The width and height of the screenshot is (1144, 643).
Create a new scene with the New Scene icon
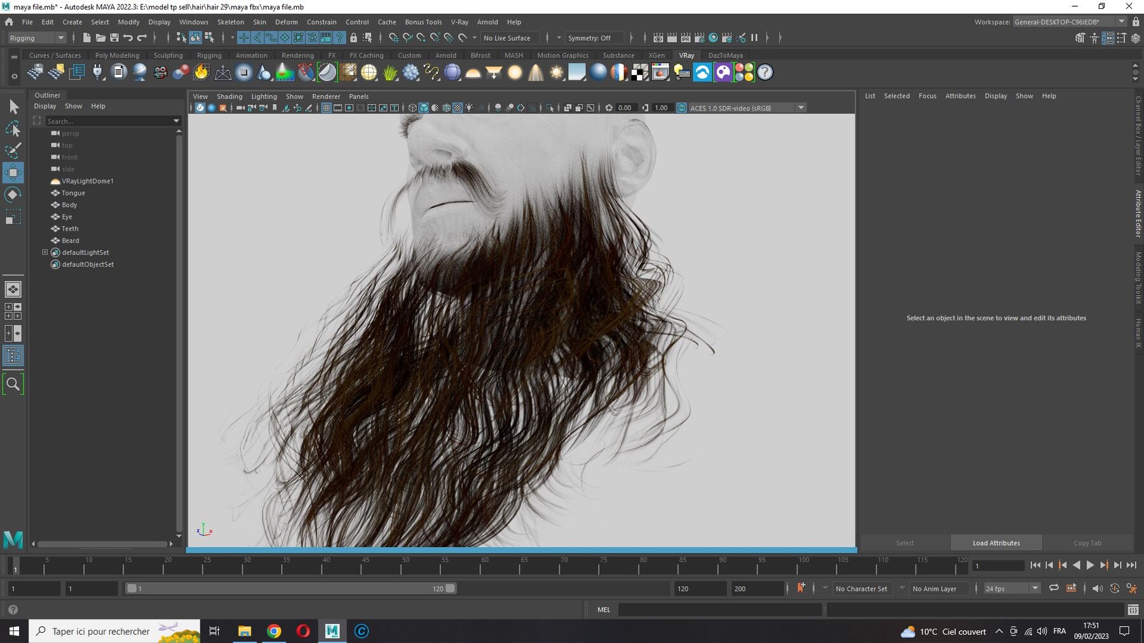pyautogui.click(x=86, y=38)
